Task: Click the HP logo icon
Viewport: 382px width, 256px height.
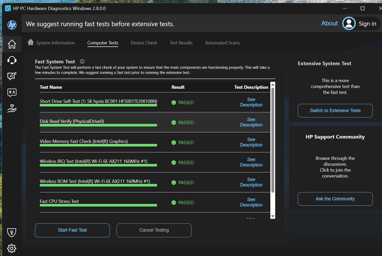Action: click(12, 25)
